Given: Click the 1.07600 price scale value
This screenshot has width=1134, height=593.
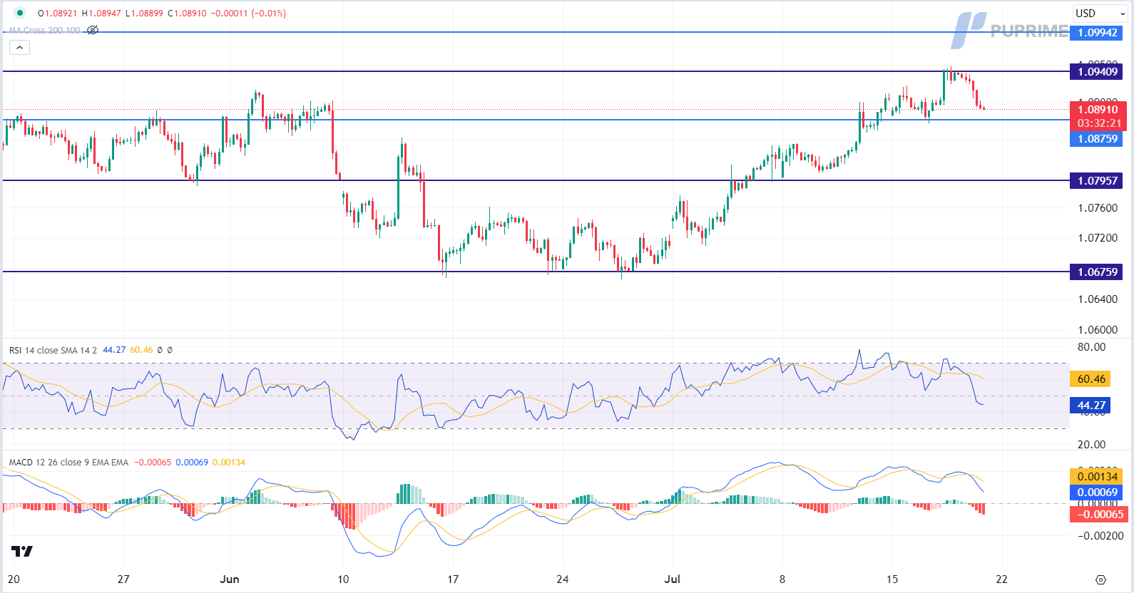Looking at the screenshot, I should coord(1098,208).
